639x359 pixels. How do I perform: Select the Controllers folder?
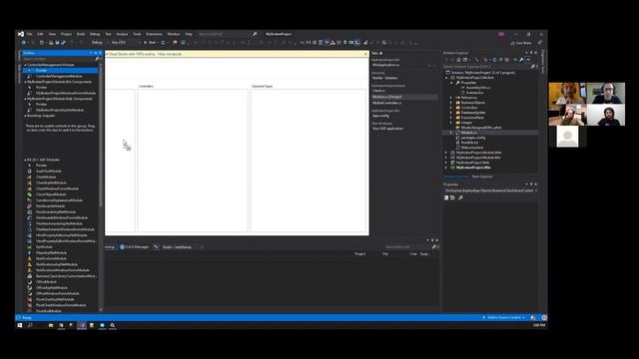click(x=469, y=108)
